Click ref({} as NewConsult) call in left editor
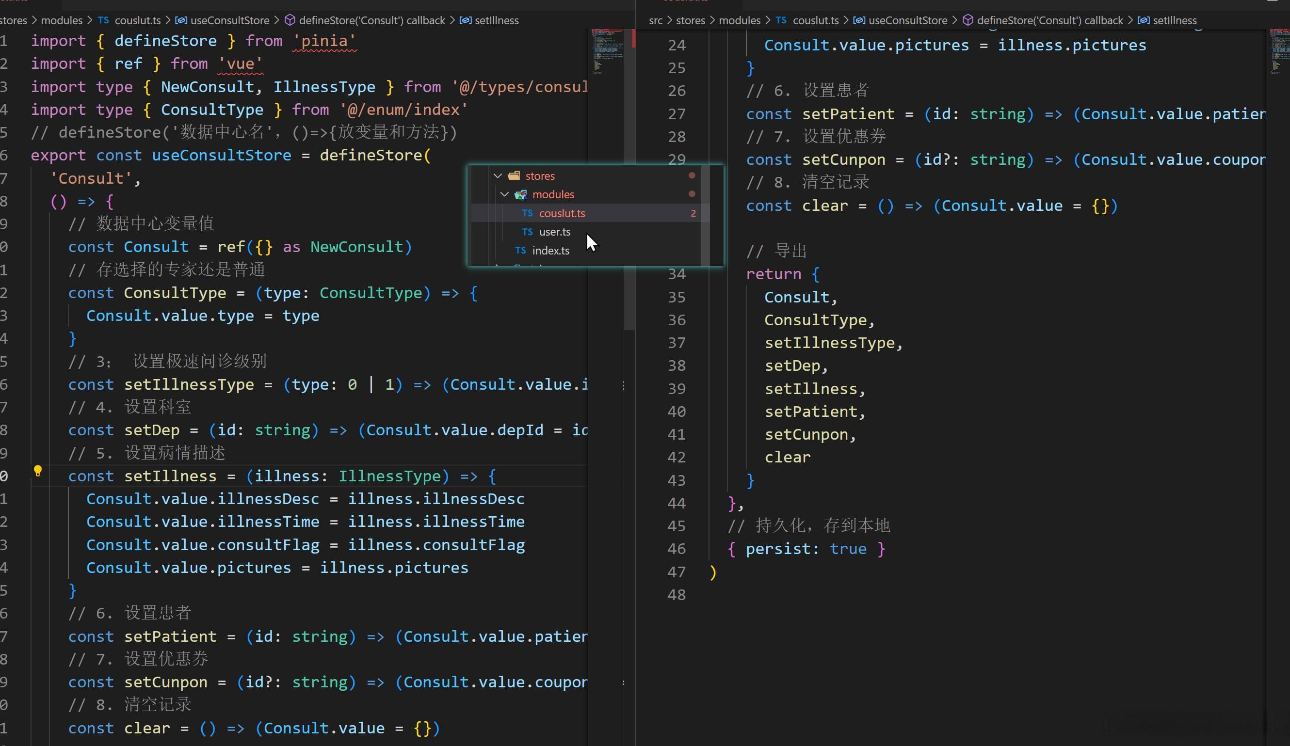This screenshot has width=1290, height=746. pyautogui.click(x=315, y=247)
